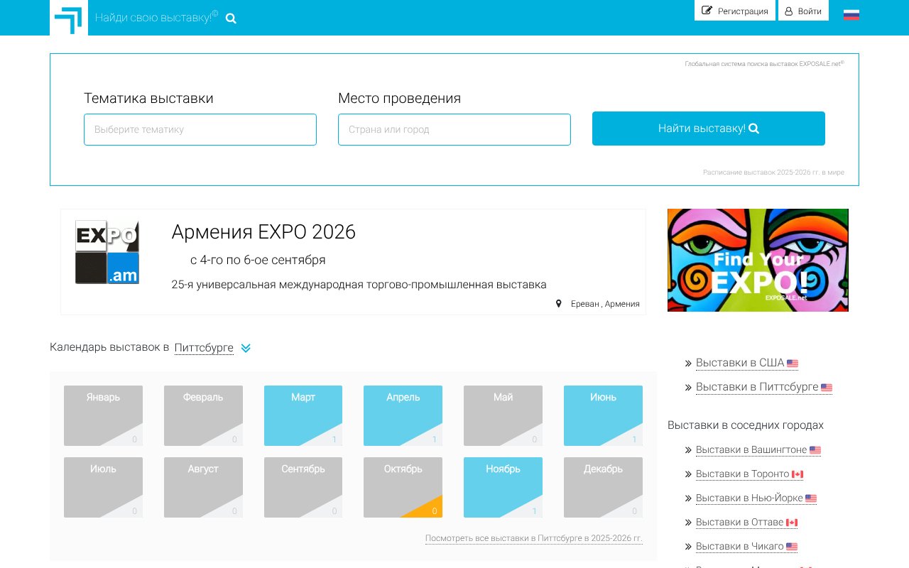This screenshot has width=909, height=568.
Task: Click the location pin beside Ереван, Армения
Action: (559, 303)
